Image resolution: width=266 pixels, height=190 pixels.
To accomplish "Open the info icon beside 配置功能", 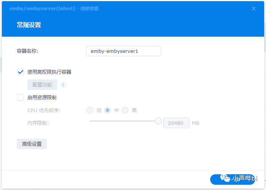I will click(x=63, y=85).
